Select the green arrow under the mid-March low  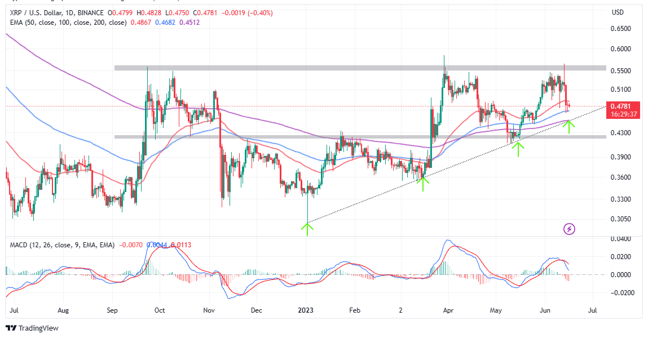tap(423, 183)
